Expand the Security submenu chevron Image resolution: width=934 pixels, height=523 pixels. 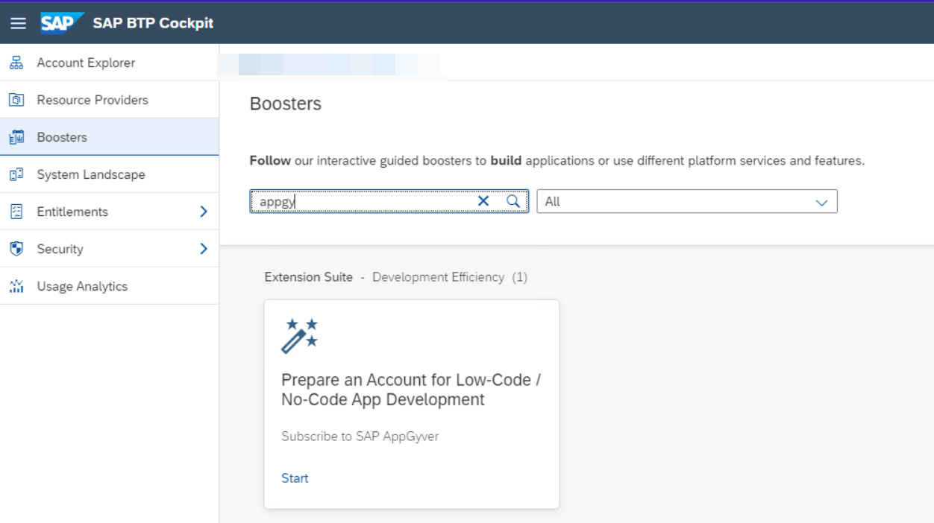point(203,249)
